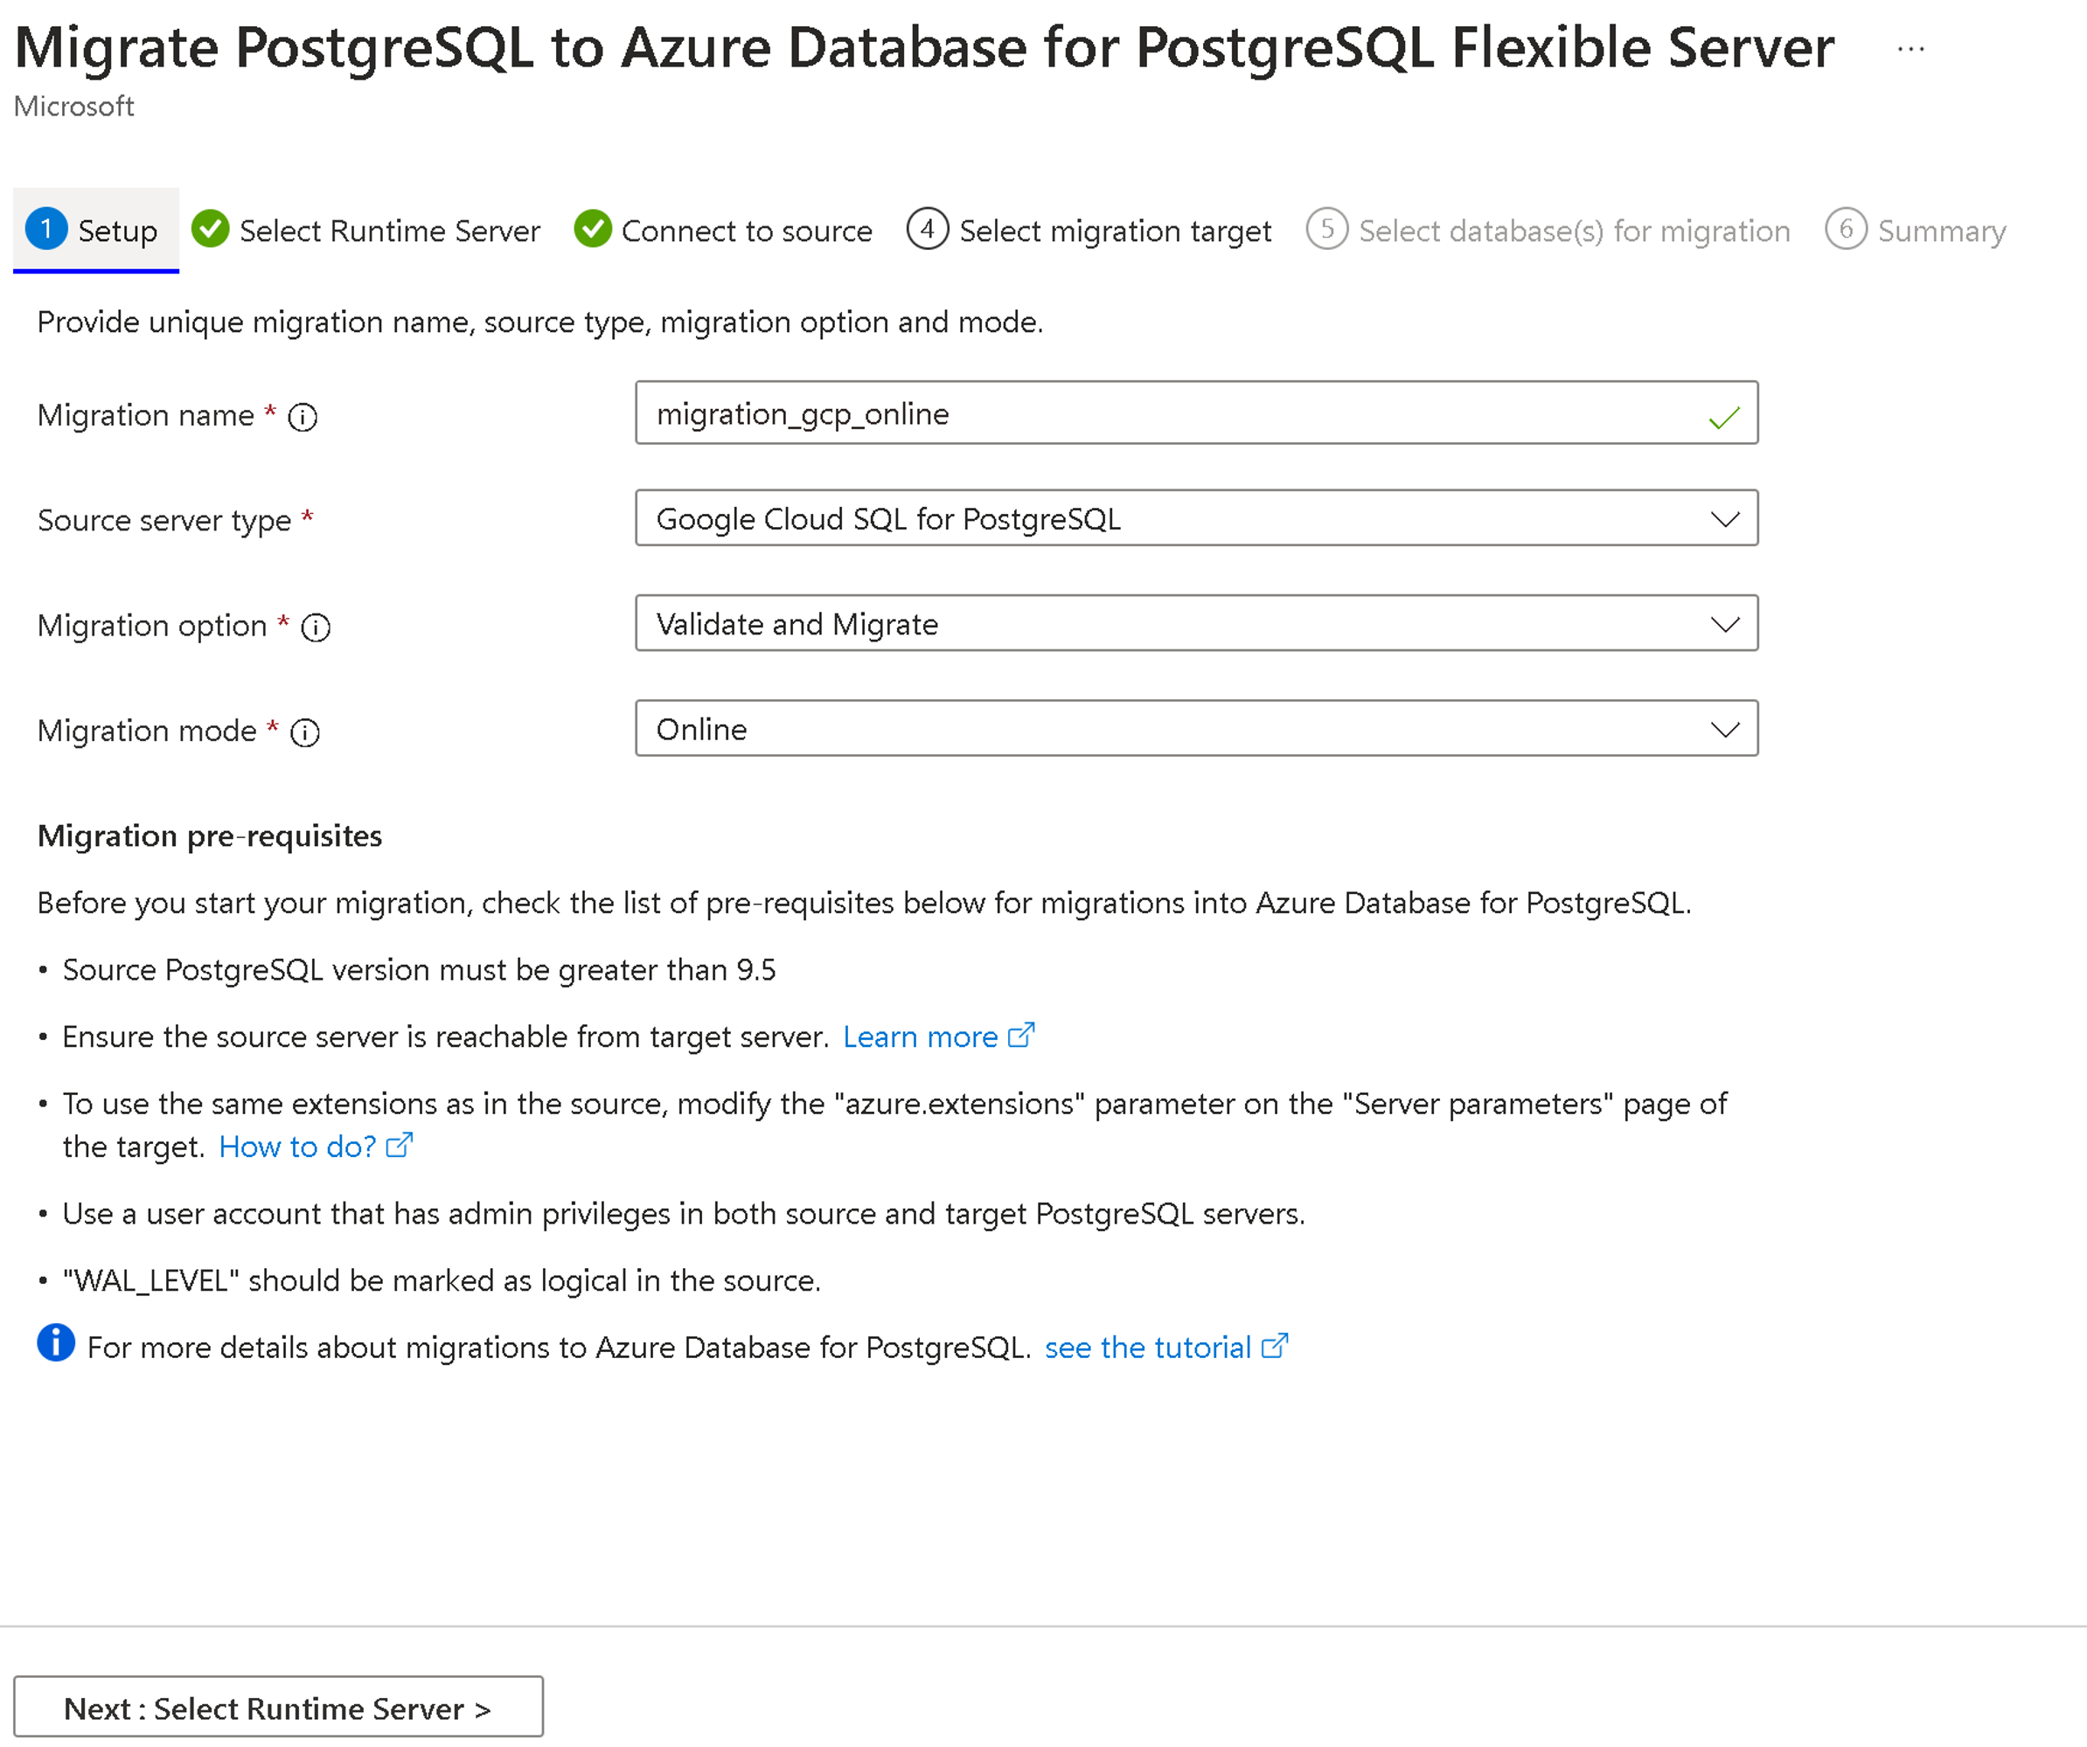
Task: Expand the Migration option dropdown
Action: point(1195,624)
